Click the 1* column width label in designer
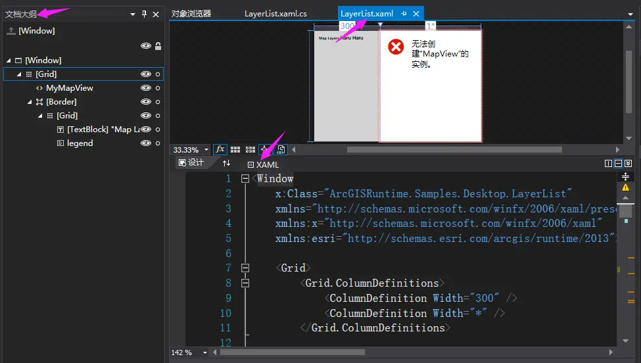This screenshot has height=363, width=641. 431,26
